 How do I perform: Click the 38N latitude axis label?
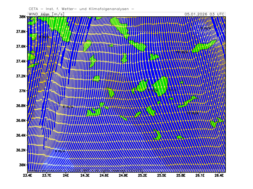coord(22,17)
